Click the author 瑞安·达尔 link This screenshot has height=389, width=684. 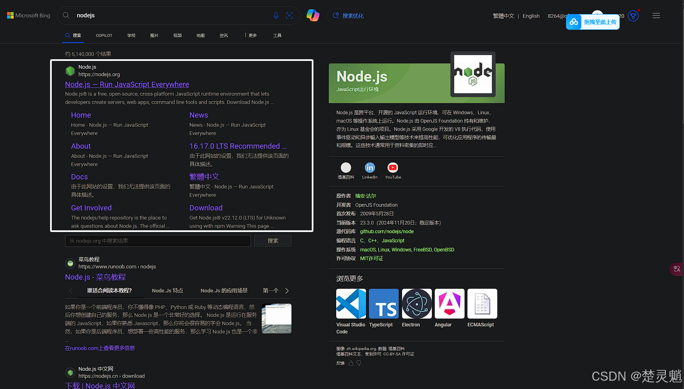[366, 196]
